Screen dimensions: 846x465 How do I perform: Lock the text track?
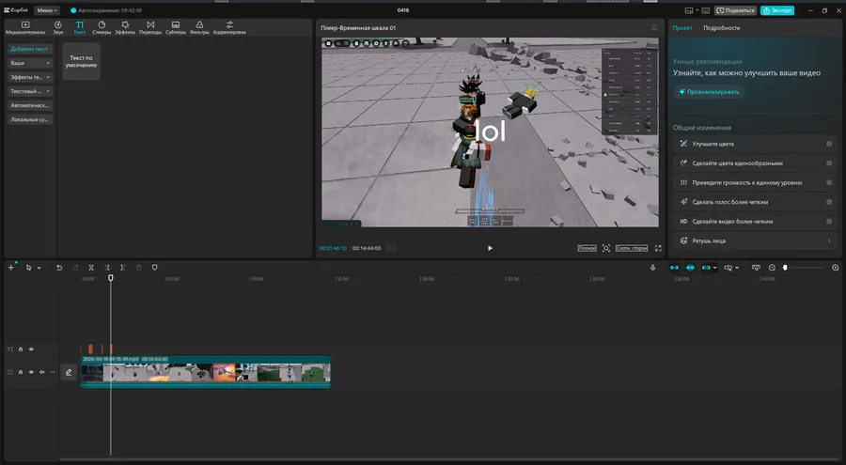click(21, 349)
